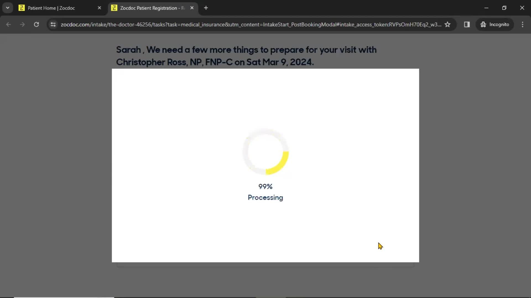
Task: Click the Zocdoc favicon on second tab
Action: [x=114, y=8]
